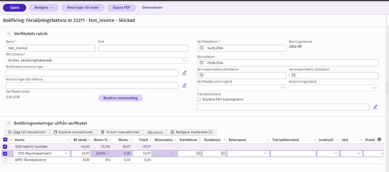
Task: Sort by Transaktionskod column arrows
Action: tap(314, 140)
